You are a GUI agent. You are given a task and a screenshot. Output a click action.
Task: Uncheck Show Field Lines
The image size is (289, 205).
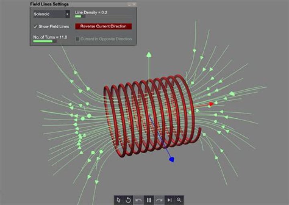click(35, 27)
